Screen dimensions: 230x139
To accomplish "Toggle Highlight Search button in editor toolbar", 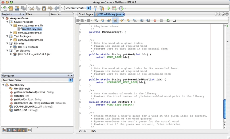I will 115,20.
